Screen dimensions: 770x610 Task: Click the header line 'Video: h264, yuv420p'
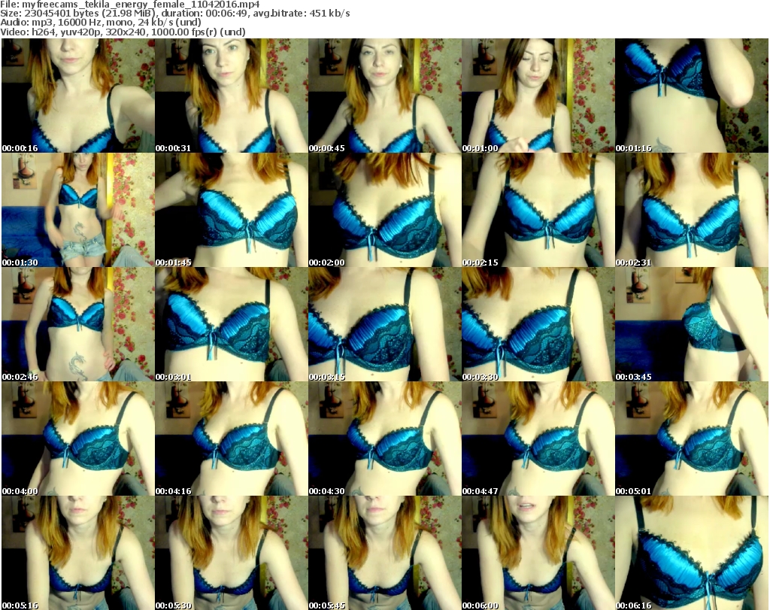tap(123, 32)
